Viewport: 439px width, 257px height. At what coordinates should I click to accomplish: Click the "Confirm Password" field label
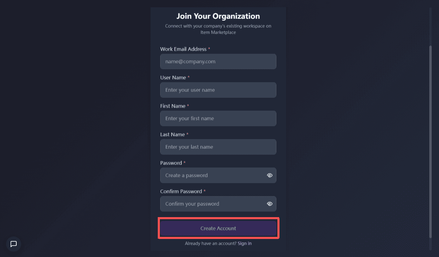coord(181,191)
